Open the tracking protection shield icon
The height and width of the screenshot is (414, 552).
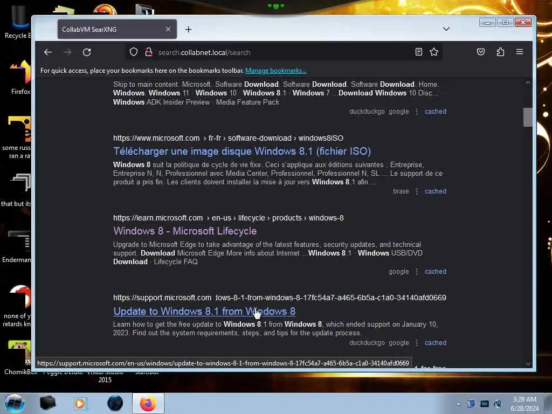tap(134, 52)
